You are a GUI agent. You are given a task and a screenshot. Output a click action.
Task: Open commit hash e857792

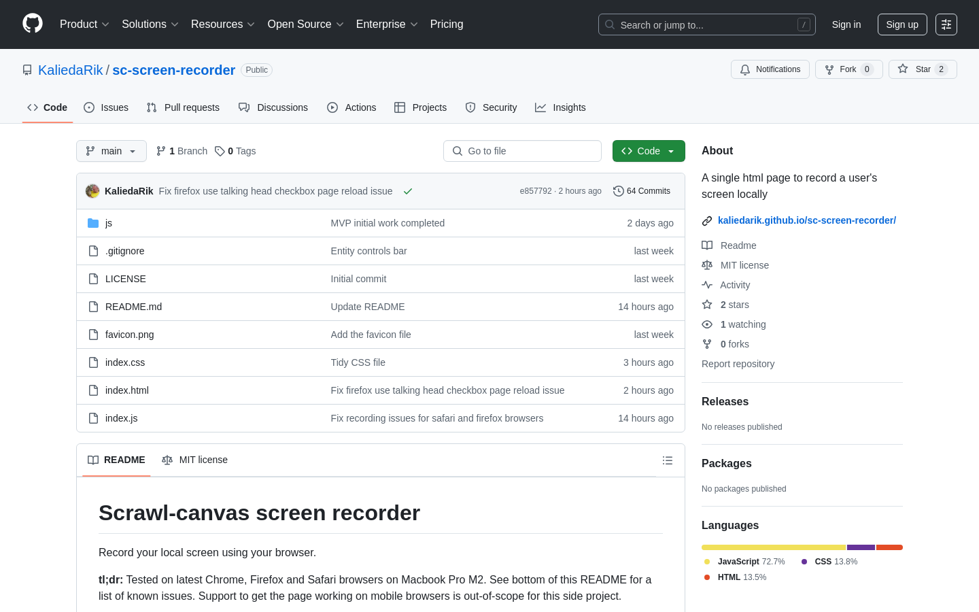536,191
